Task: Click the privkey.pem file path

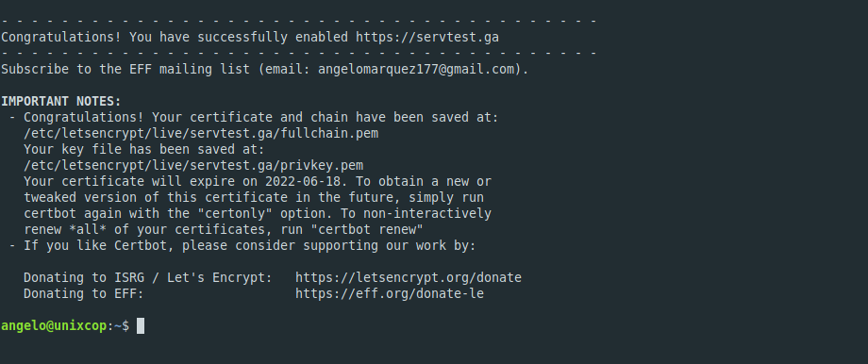Action: point(193,166)
